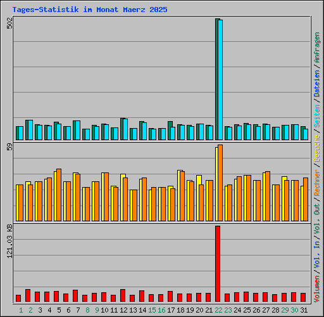
Task: Click the 'Vol. In' legend label
Action: click(317, 255)
